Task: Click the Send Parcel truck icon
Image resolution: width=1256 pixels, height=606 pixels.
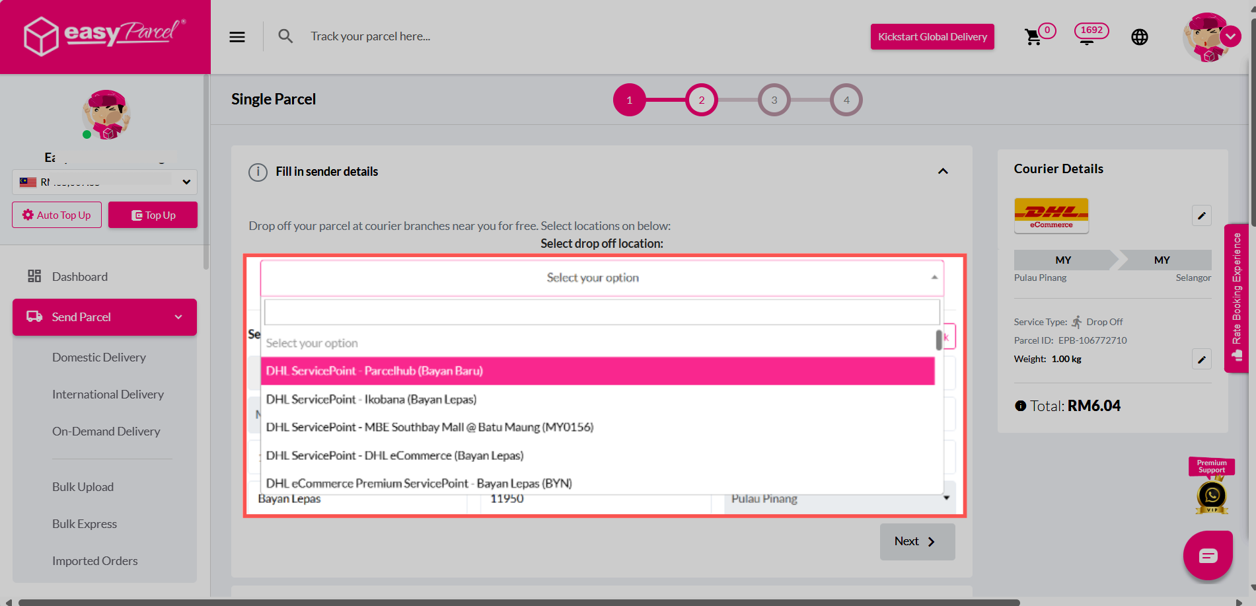Action: pyautogui.click(x=34, y=317)
